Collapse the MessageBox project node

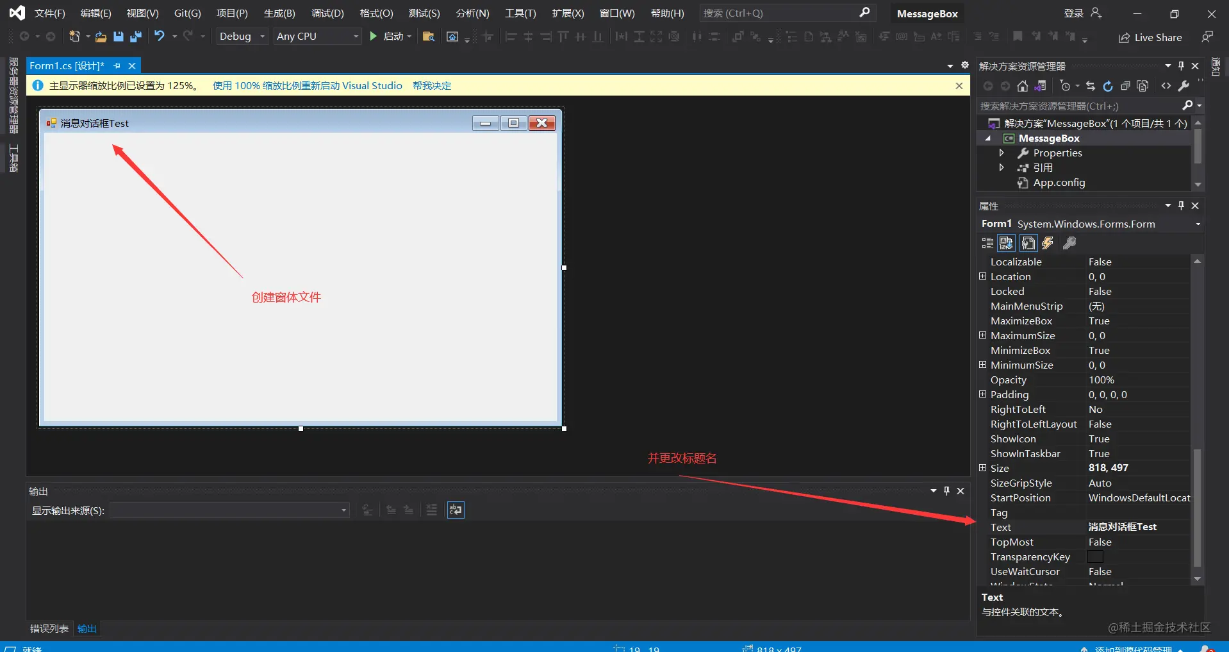pyautogui.click(x=987, y=138)
